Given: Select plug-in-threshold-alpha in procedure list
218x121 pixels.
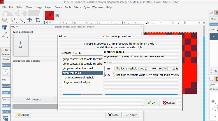Looking at the screenshot, I should [82, 82].
